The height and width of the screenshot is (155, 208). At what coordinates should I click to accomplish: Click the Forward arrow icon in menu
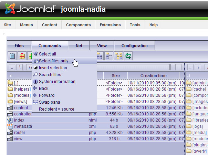(35, 95)
